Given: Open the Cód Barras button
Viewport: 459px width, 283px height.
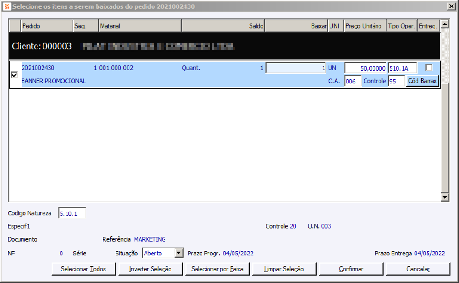Looking at the screenshot, I should pyautogui.click(x=422, y=81).
